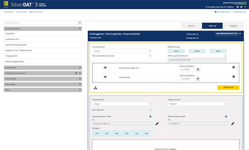Preview Werkvertrag using the eye icon

pos(105,77)
